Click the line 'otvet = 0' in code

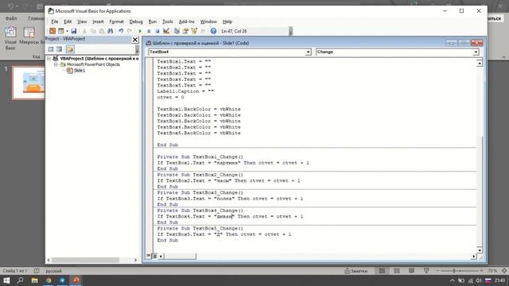click(x=170, y=97)
